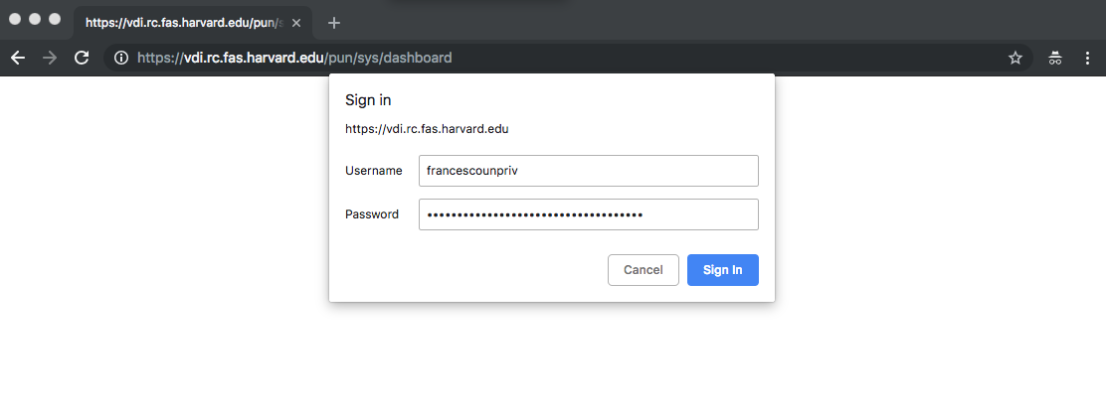Image resolution: width=1106 pixels, height=420 pixels.
Task: Close the vdi.rc.fas.harvard.edu tab
Action: (x=296, y=23)
